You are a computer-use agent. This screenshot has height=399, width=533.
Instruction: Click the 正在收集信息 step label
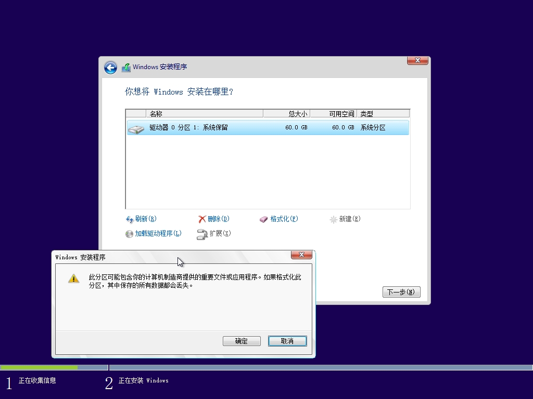(37, 381)
